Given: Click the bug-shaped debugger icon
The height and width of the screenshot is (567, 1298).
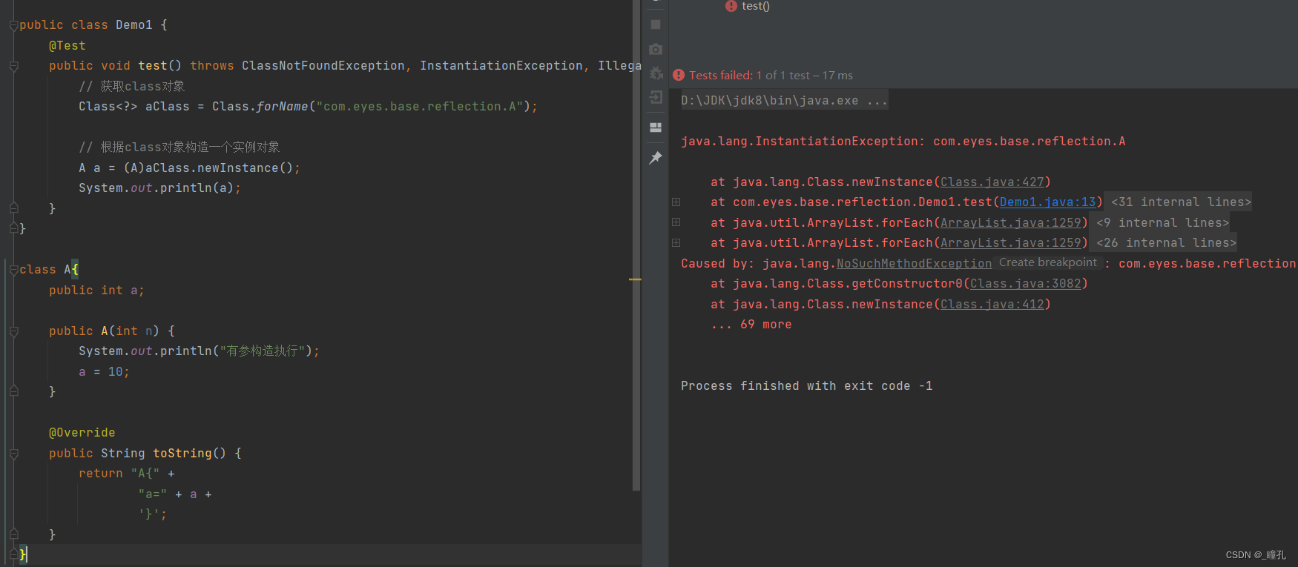Looking at the screenshot, I should (656, 73).
